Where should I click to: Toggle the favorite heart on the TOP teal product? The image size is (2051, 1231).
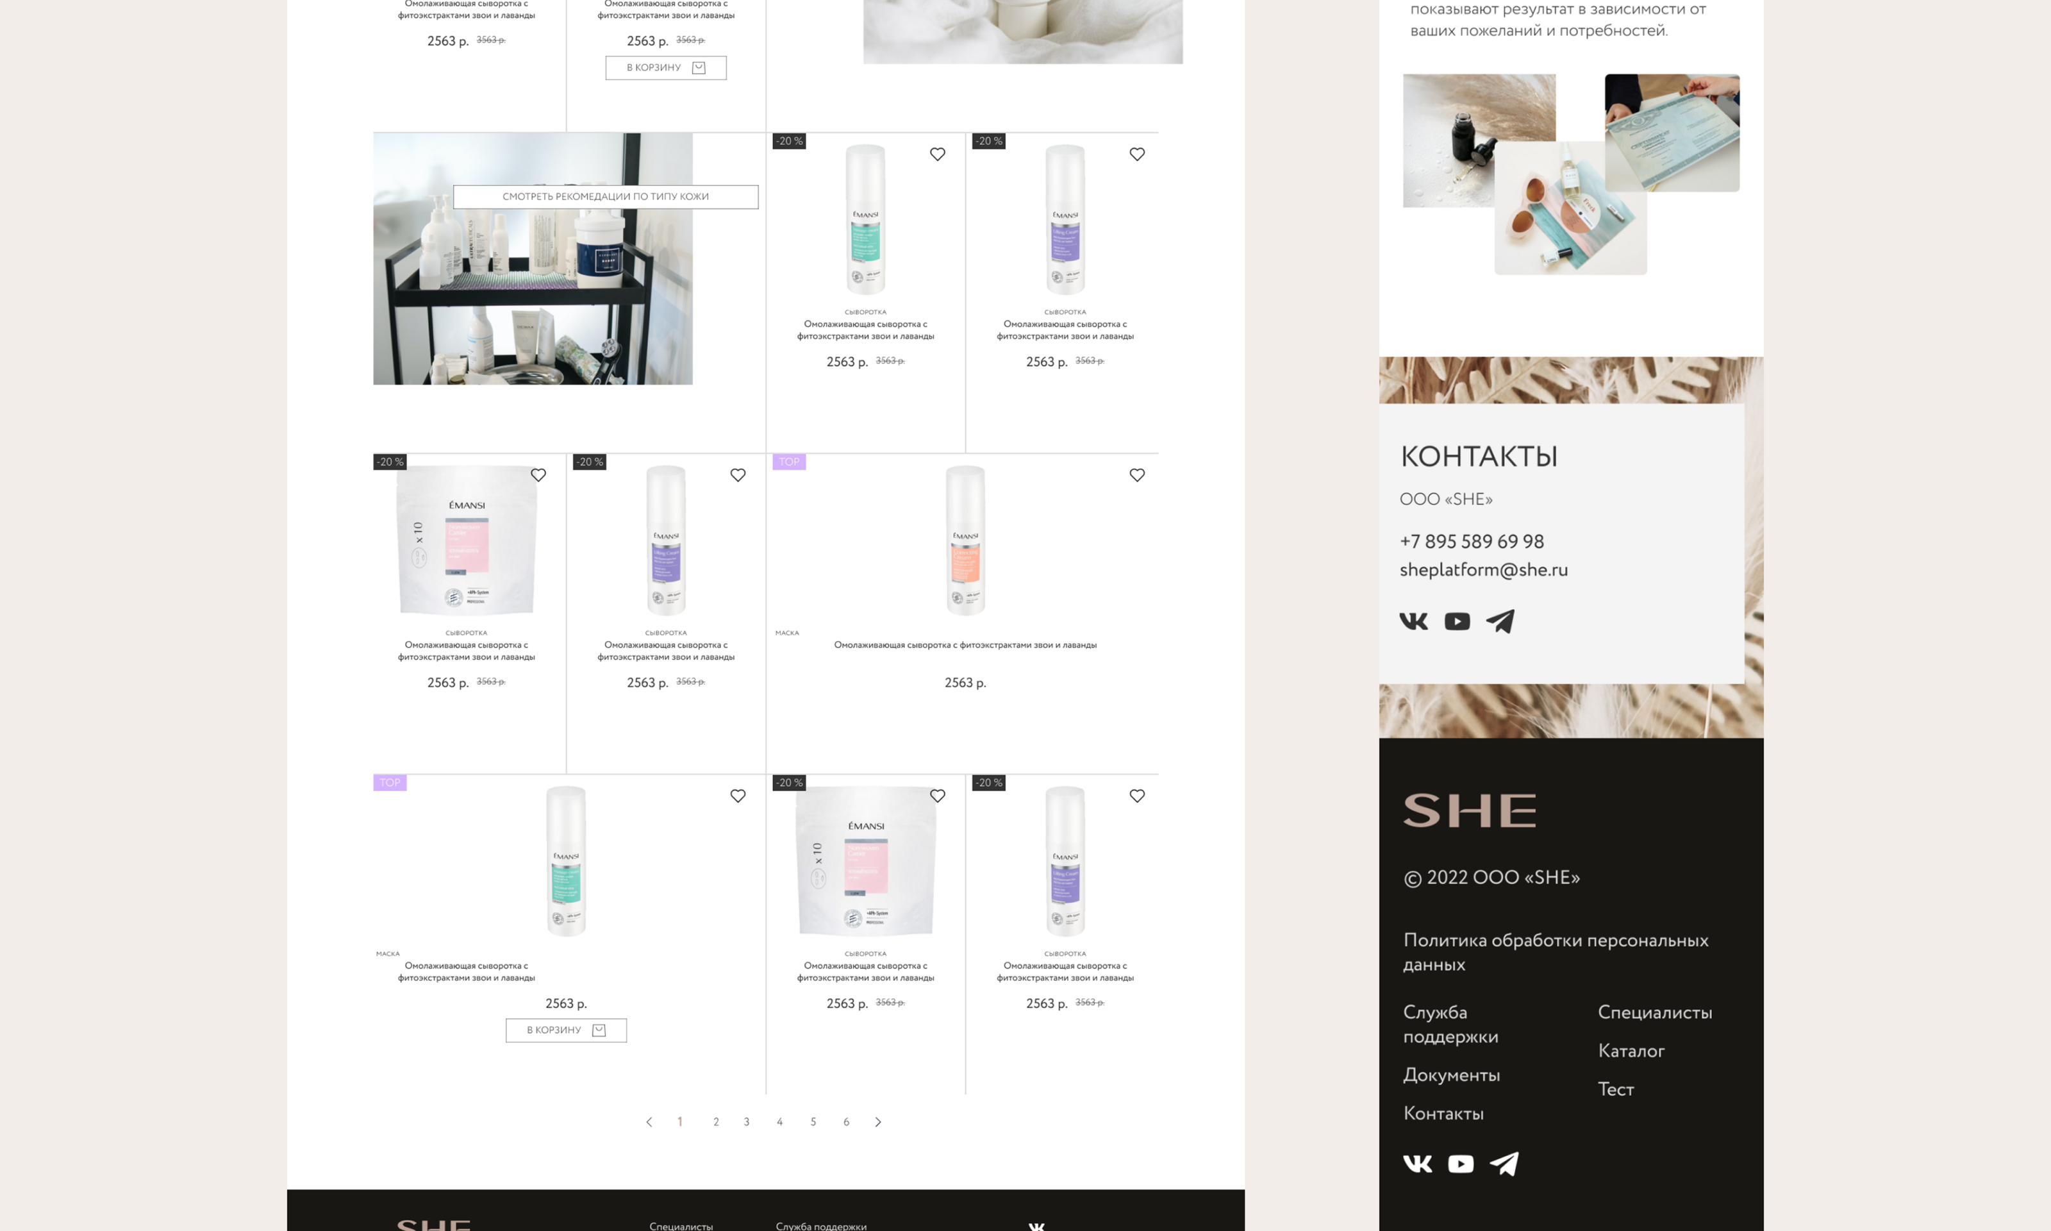[738, 796]
